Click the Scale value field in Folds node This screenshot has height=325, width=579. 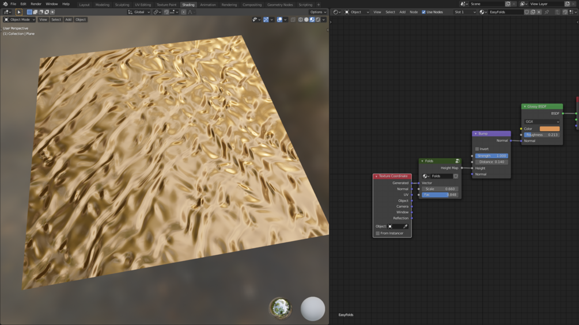440,189
